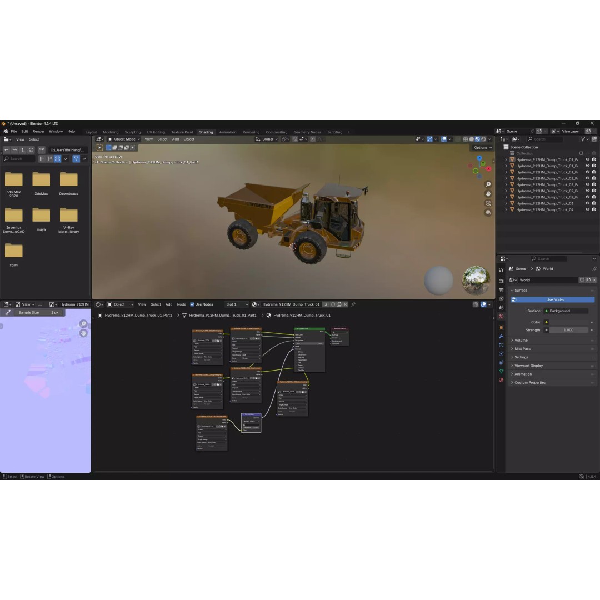This screenshot has height=600, width=600.
Task: Switch to the Modeling workspace tab
Action: 111,132
